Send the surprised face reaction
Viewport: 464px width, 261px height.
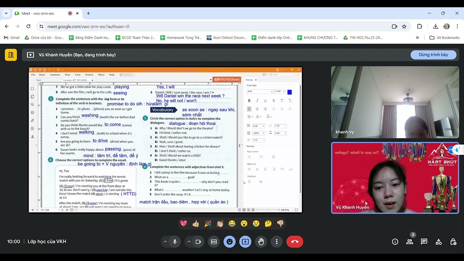244,224
